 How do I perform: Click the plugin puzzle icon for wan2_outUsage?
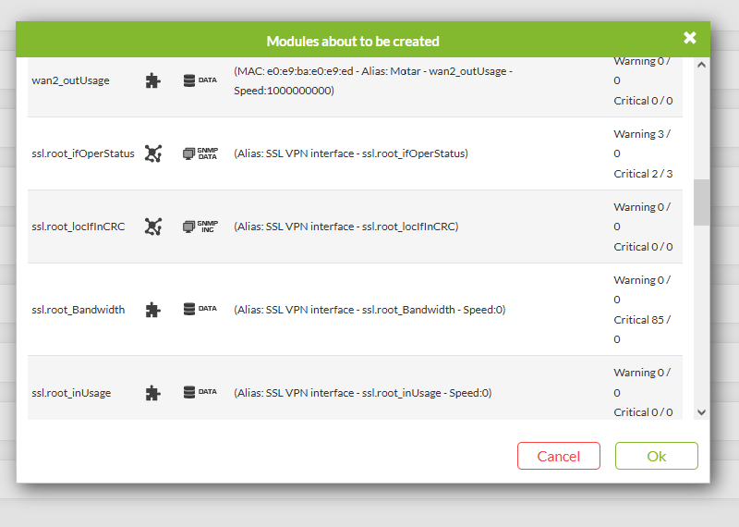[152, 80]
